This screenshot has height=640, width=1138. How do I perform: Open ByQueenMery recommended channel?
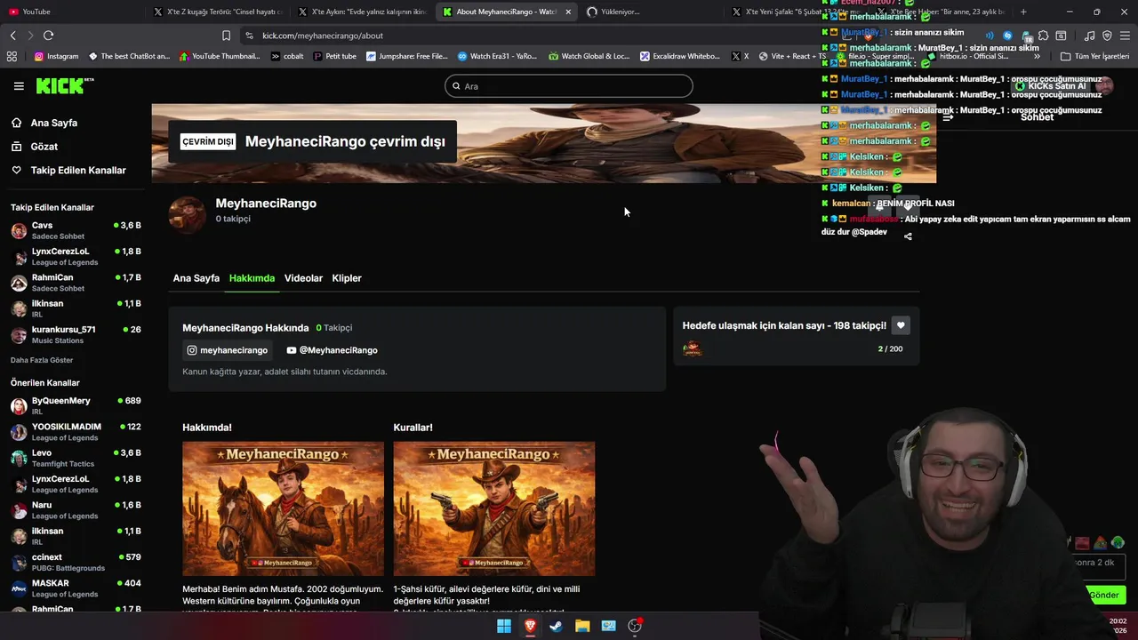pos(76,406)
